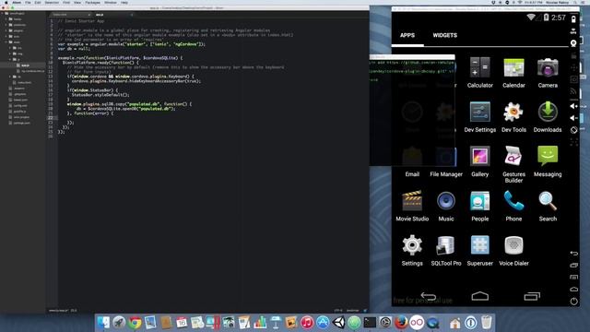Launch the Camera app in the emulator
The height and width of the screenshot is (332, 590).
click(548, 73)
